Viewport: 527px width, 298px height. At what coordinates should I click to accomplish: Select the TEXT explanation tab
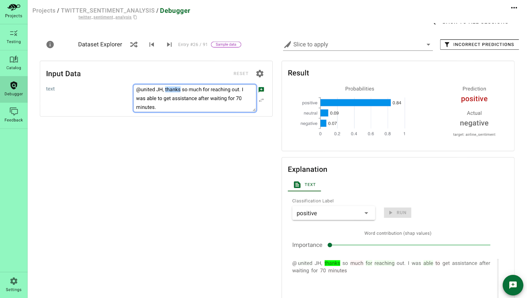[x=305, y=185]
